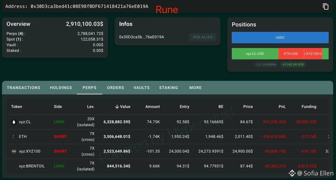
Task: Sort by the Entry column header
Action: click(x=185, y=106)
